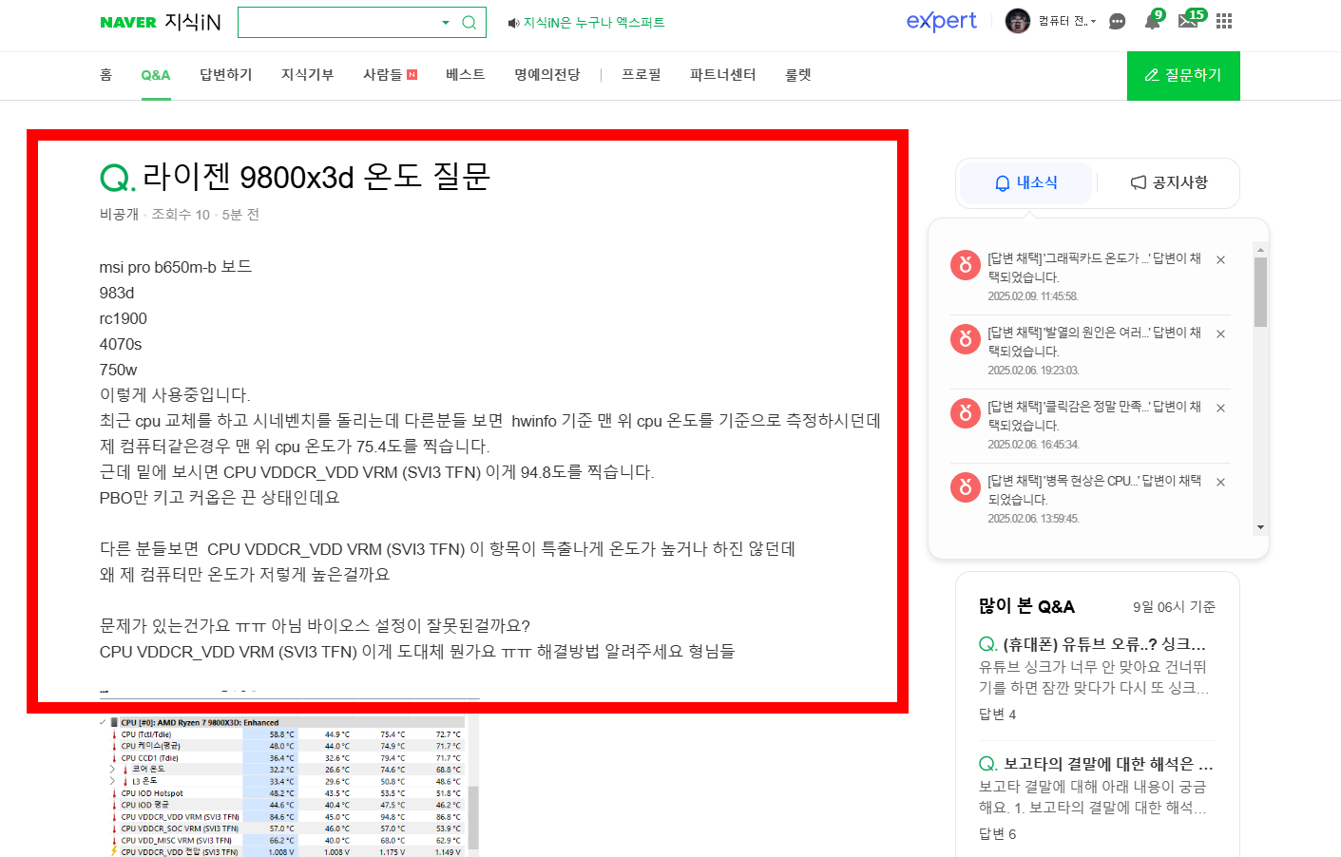Click '답변 4' under 유튜브 question
This screenshot has width=1341, height=857.
coord(997,714)
